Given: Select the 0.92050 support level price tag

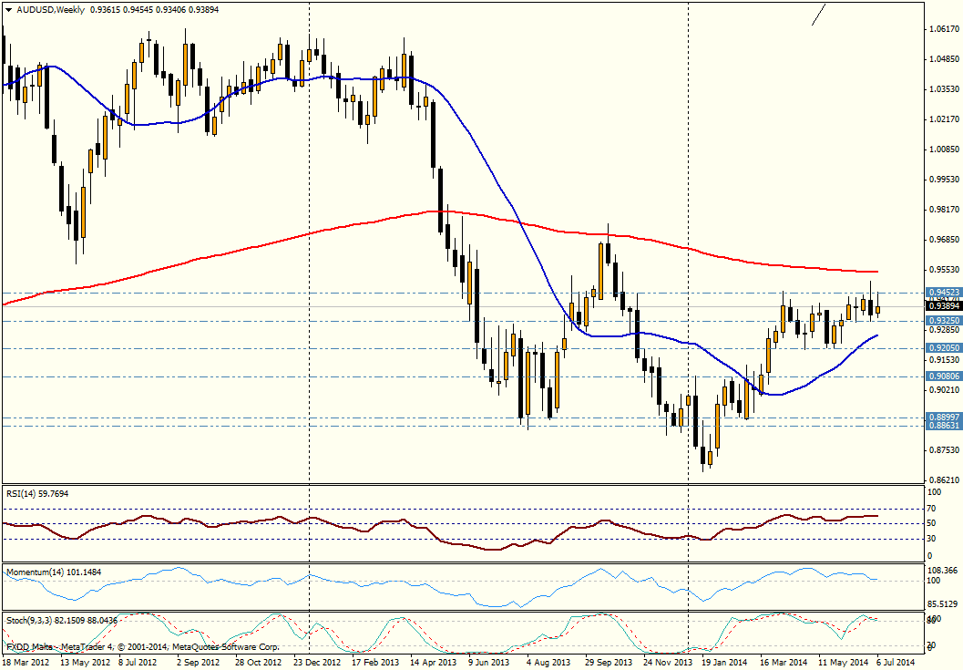Looking at the screenshot, I should tap(943, 348).
